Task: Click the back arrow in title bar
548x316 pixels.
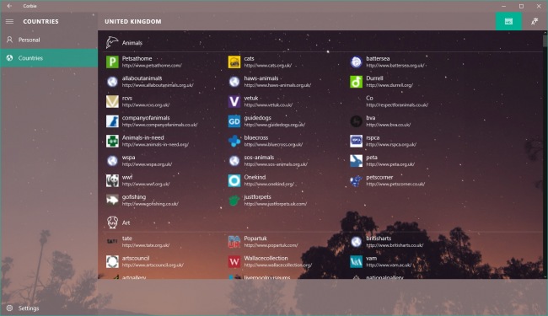Action: 9,6
